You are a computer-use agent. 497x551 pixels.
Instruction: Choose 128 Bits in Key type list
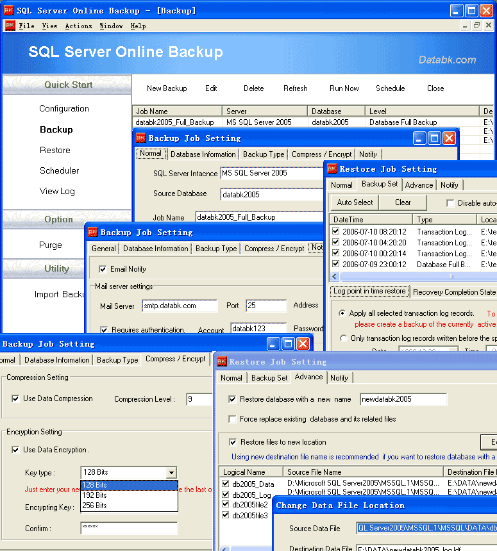(x=129, y=485)
